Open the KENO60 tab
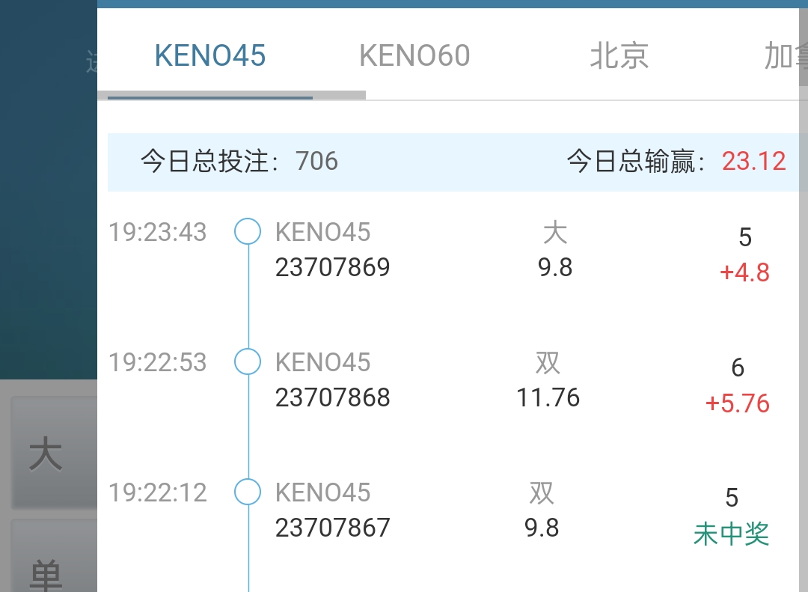 coord(414,55)
